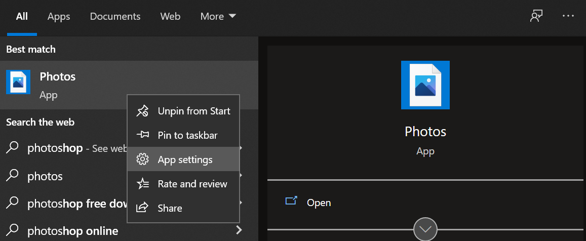Switch to the Apps tab
Image resolution: width=586 pixels, height=241 pixels.
coord(59,16)
